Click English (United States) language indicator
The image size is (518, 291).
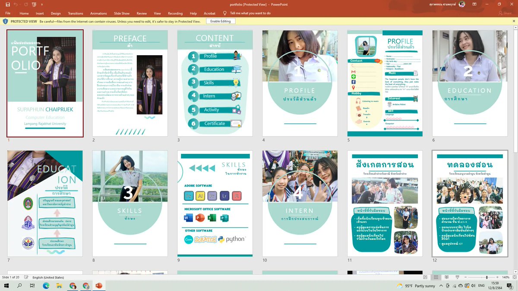click(x=48, y=277)
